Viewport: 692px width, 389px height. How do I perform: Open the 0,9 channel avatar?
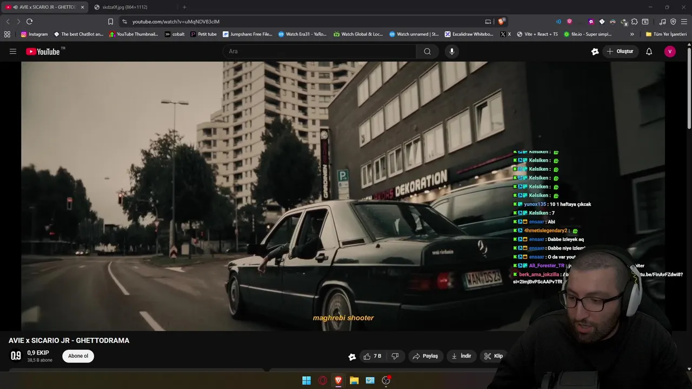16,356
